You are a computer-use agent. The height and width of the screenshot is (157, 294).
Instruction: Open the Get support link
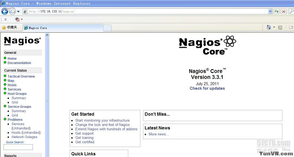point(84,133)
